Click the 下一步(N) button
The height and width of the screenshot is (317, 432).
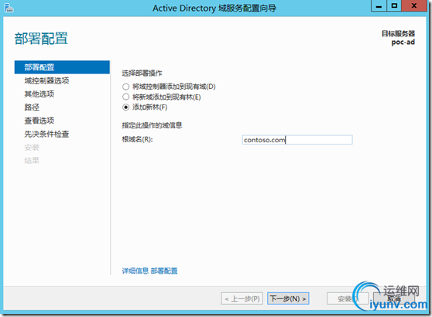[288, 298]
